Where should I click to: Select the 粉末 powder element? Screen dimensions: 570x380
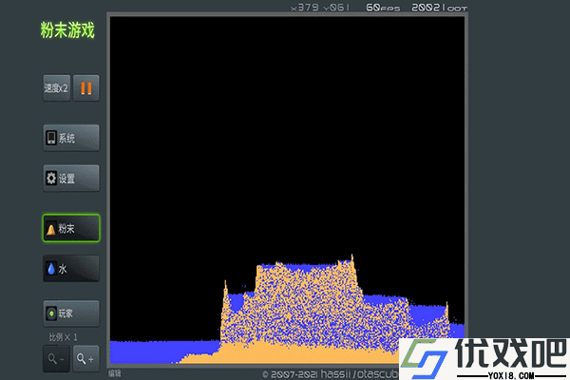(x=71, y=228)
